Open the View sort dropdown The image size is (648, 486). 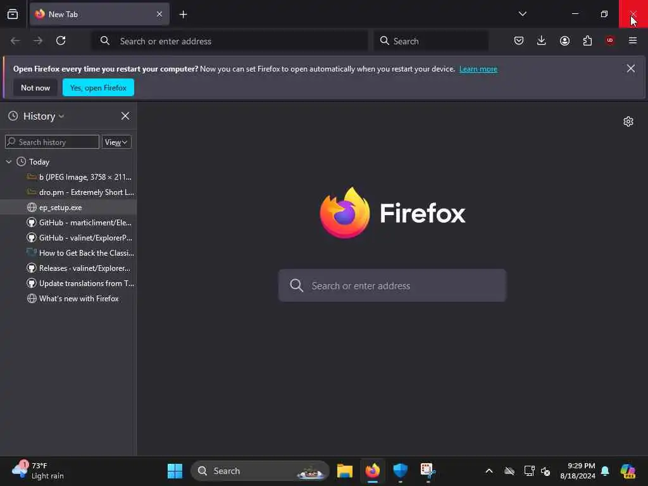(116, 142)
